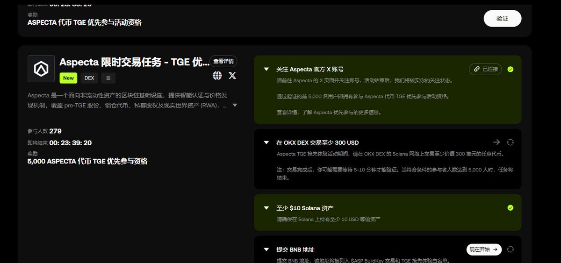The image size is (561, 263).
Task: Click the top ASPECTA 代币 TGE 优先参与活动资格 text
Action: (85, 22)
